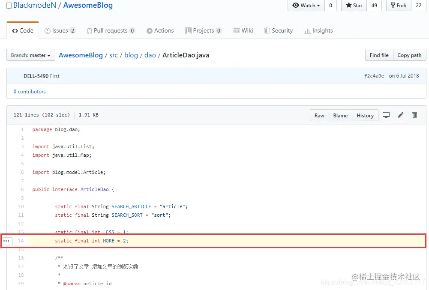Open dao folder in breadcrumb
The height and width of the screenshot is (290, 429).
click(x=150, y=55)
